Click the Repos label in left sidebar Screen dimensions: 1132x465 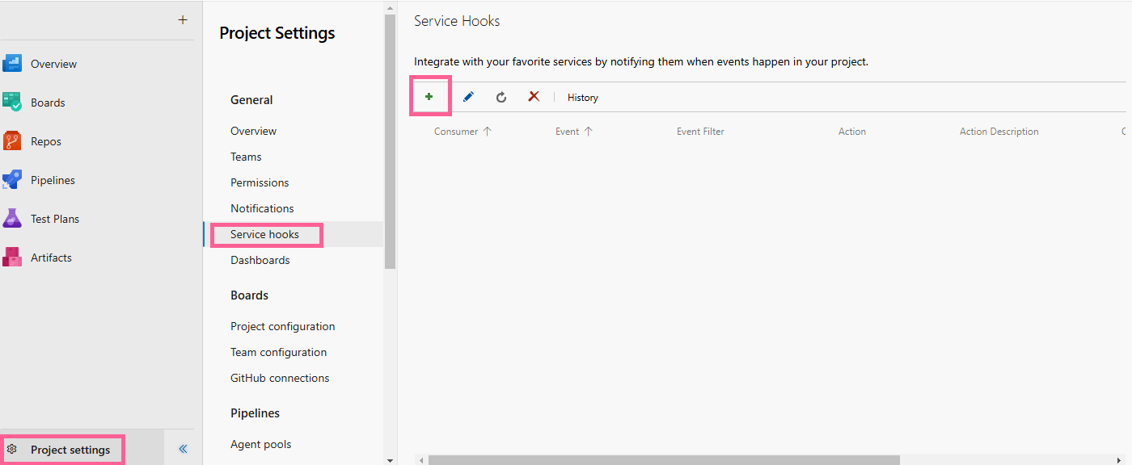[x=46, y=141]
